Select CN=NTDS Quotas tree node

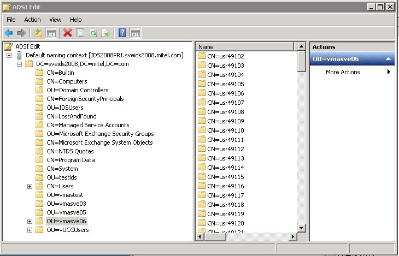70,151
